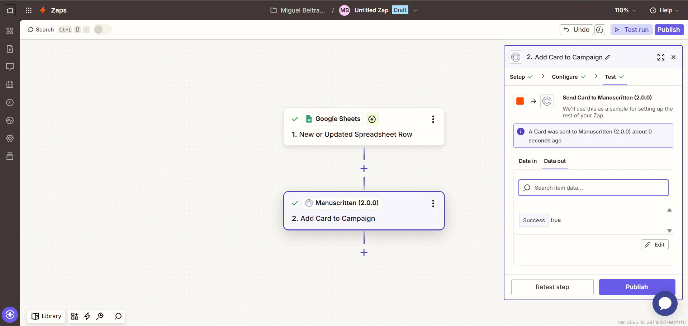This screenshot has height=326, width=688.
Task: Run the Google Sheets trigger lightning icon
Action: (x=372, y=119)
